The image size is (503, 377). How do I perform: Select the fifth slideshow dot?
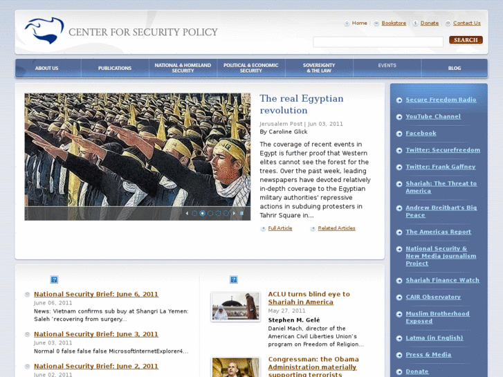click(226, 213)
